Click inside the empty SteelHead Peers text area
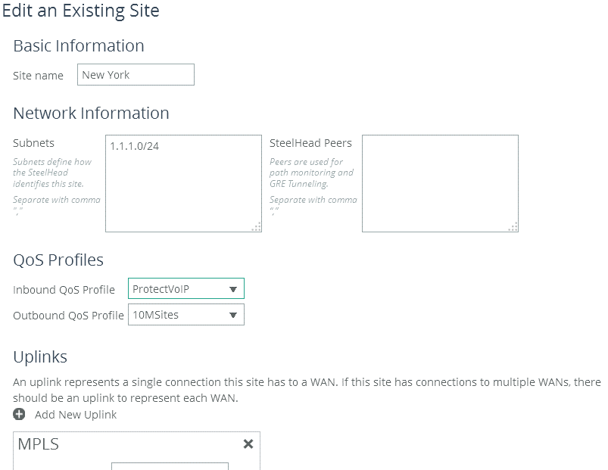Image resolution: width=608 pixels, height=470 pixels. (440, 183)
